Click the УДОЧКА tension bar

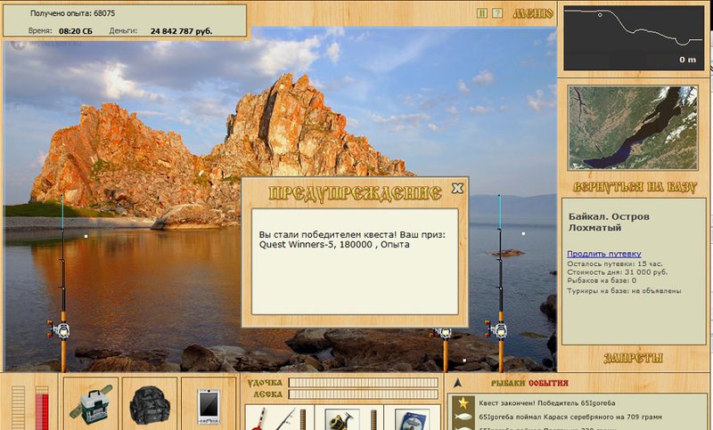364,382
